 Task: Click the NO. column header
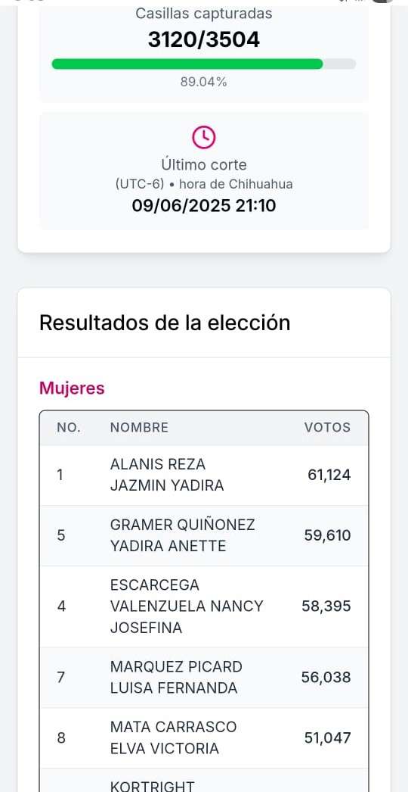tap(69, 427)
